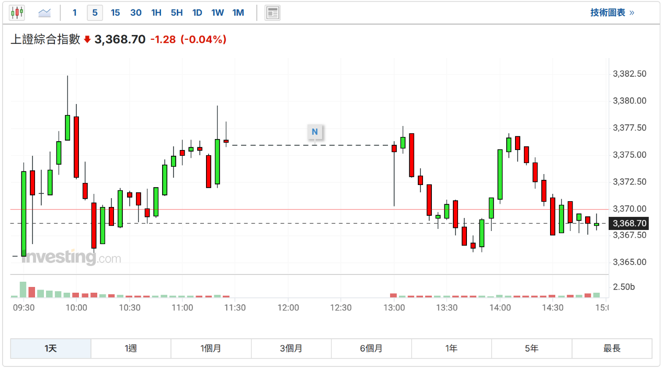Click the percent change (-0.04%)
Screen dimensions: 663x369
[x=203, y=39]
